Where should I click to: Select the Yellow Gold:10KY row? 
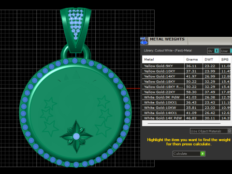(187, 71)
